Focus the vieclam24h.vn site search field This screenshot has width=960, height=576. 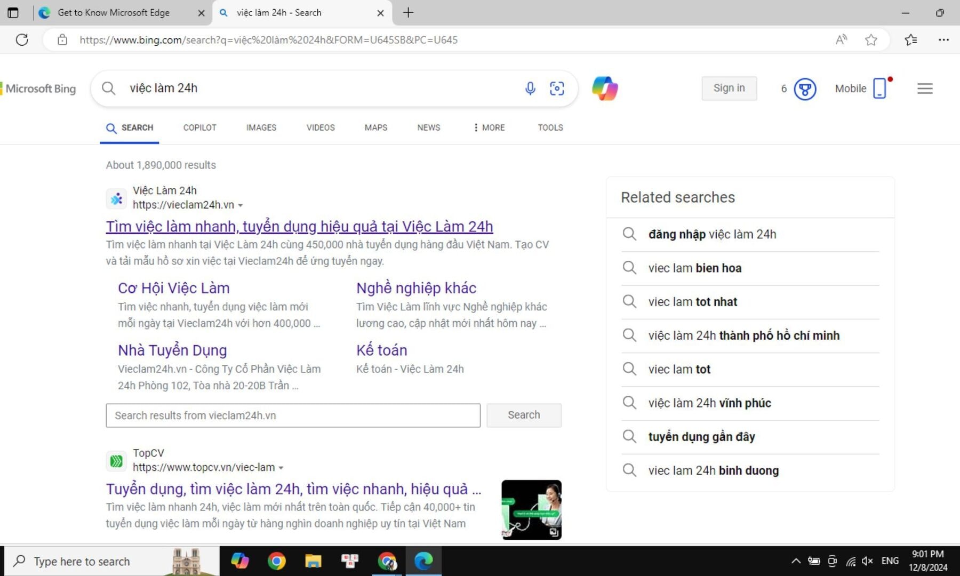[x=293, y=415]
